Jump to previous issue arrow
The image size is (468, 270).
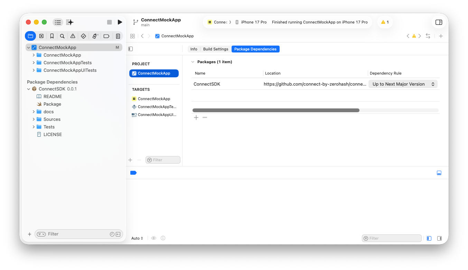(408, 36)
